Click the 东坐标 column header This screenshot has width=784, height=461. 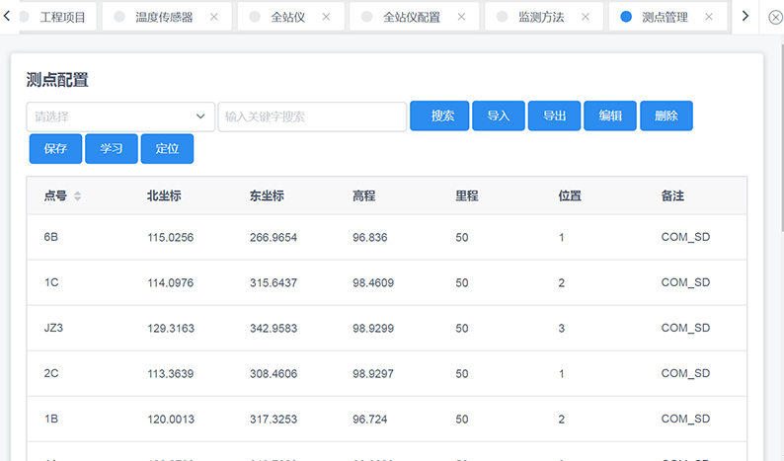267,196
